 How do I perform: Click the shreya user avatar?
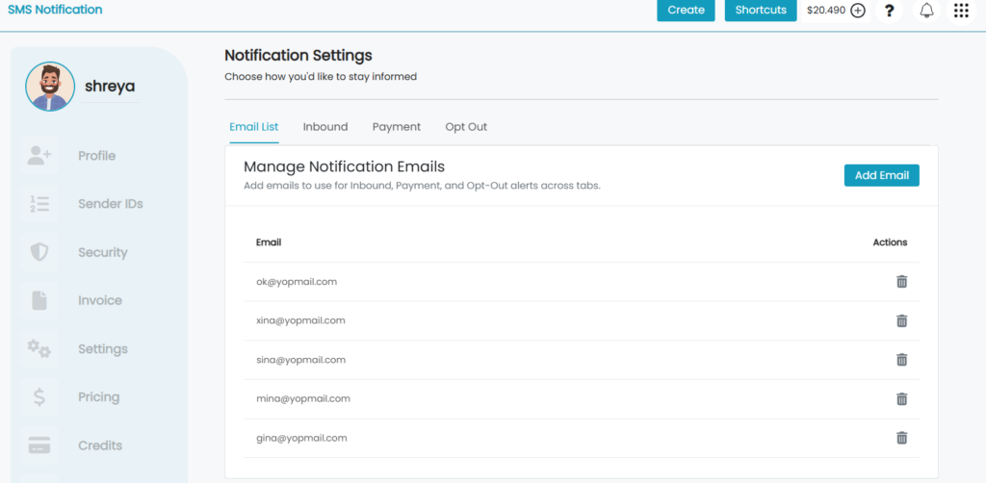(50, 87)
